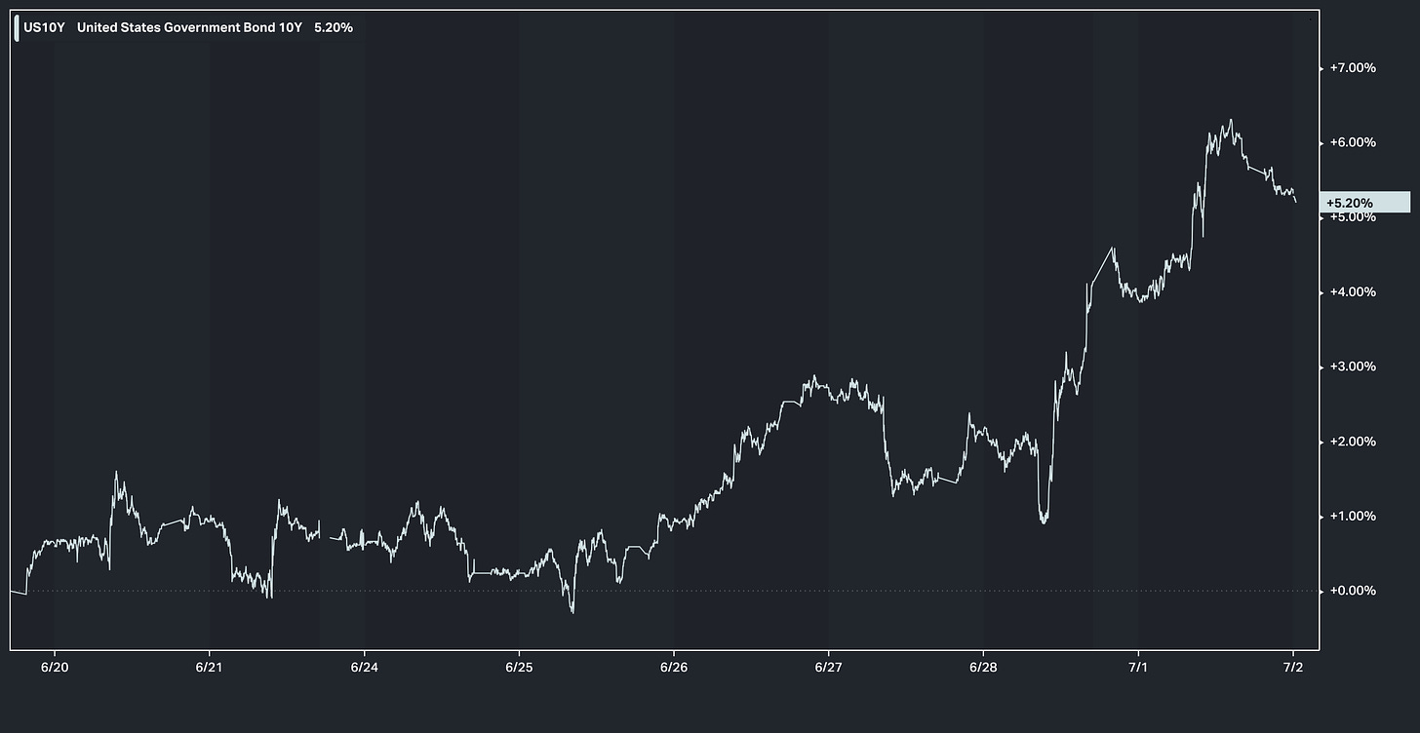Click the 6/26 date on the time axis
Image resolution: width=1420 pixels, height=733 pixels.
pos(673,668)
